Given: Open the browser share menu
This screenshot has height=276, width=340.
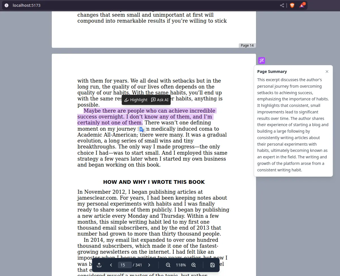Looking at the screenshot, I should pos(282,5).
